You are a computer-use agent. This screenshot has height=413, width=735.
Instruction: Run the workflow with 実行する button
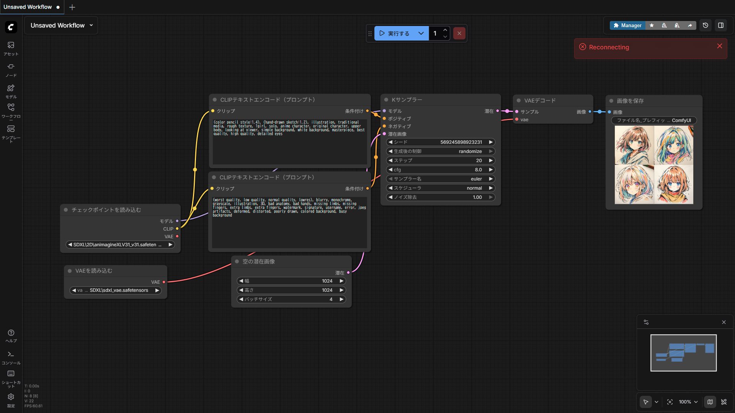395,33
